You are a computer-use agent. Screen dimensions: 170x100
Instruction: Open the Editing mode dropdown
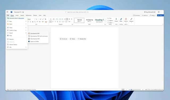click(x=153, y=15)
